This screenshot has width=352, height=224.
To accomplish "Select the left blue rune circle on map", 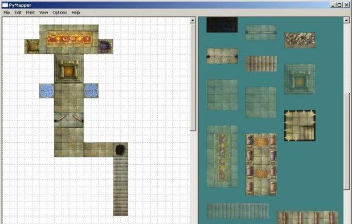I will [47, 91].
